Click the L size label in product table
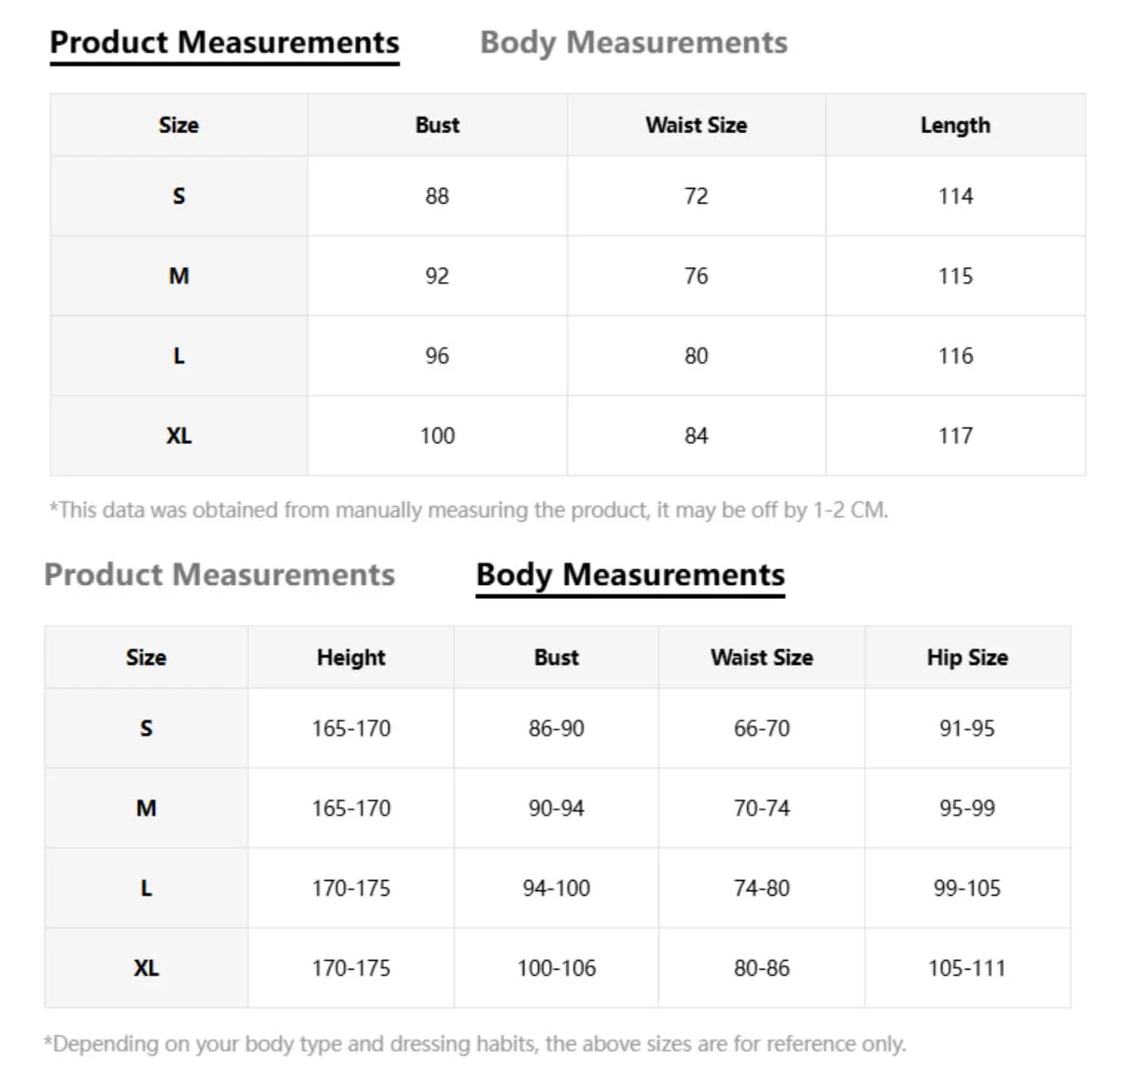The height and width of the screenshot is (1088, 1132). [x=179, y=356]
